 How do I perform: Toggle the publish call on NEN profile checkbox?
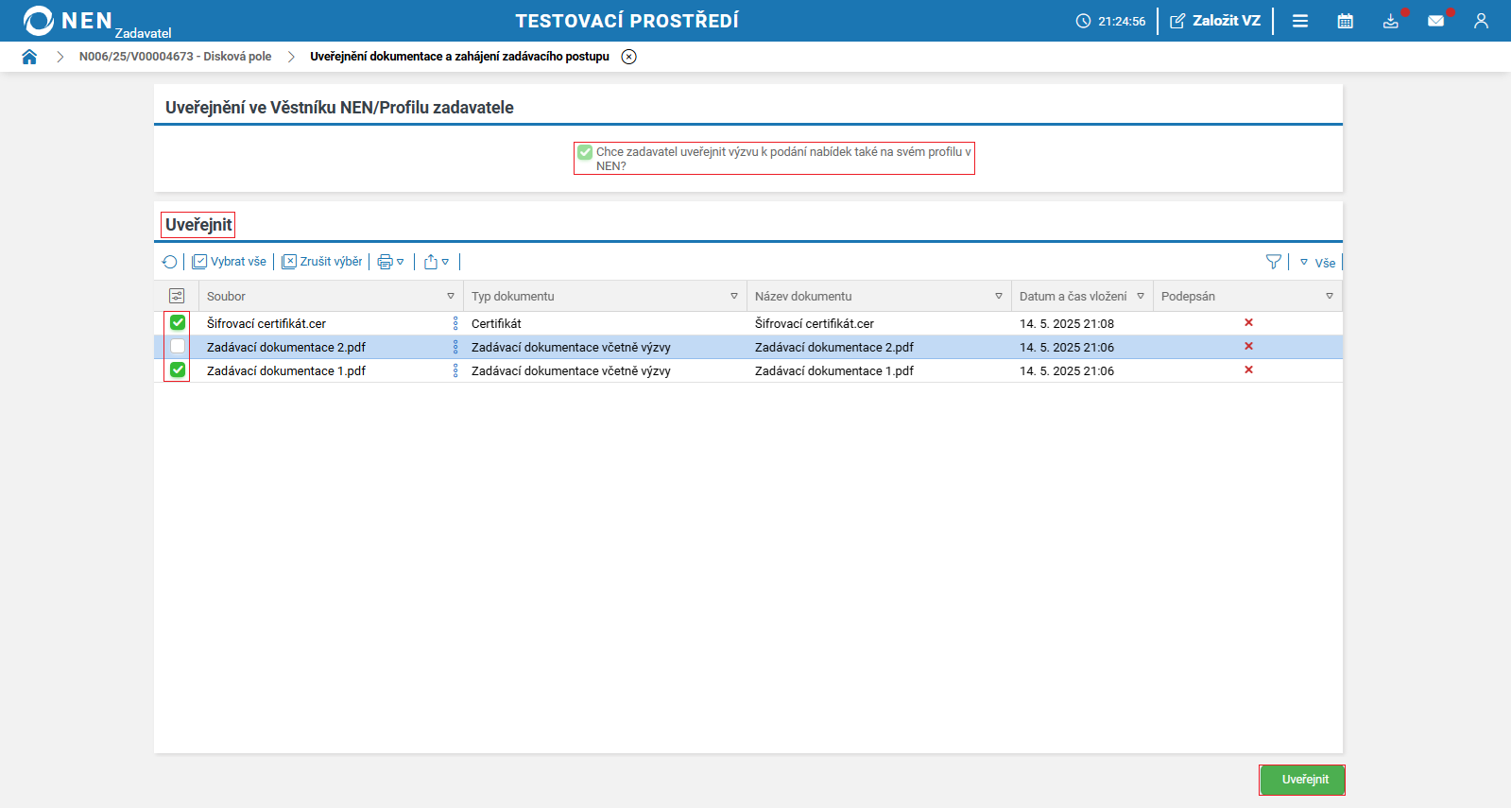[x=585, y=152]
